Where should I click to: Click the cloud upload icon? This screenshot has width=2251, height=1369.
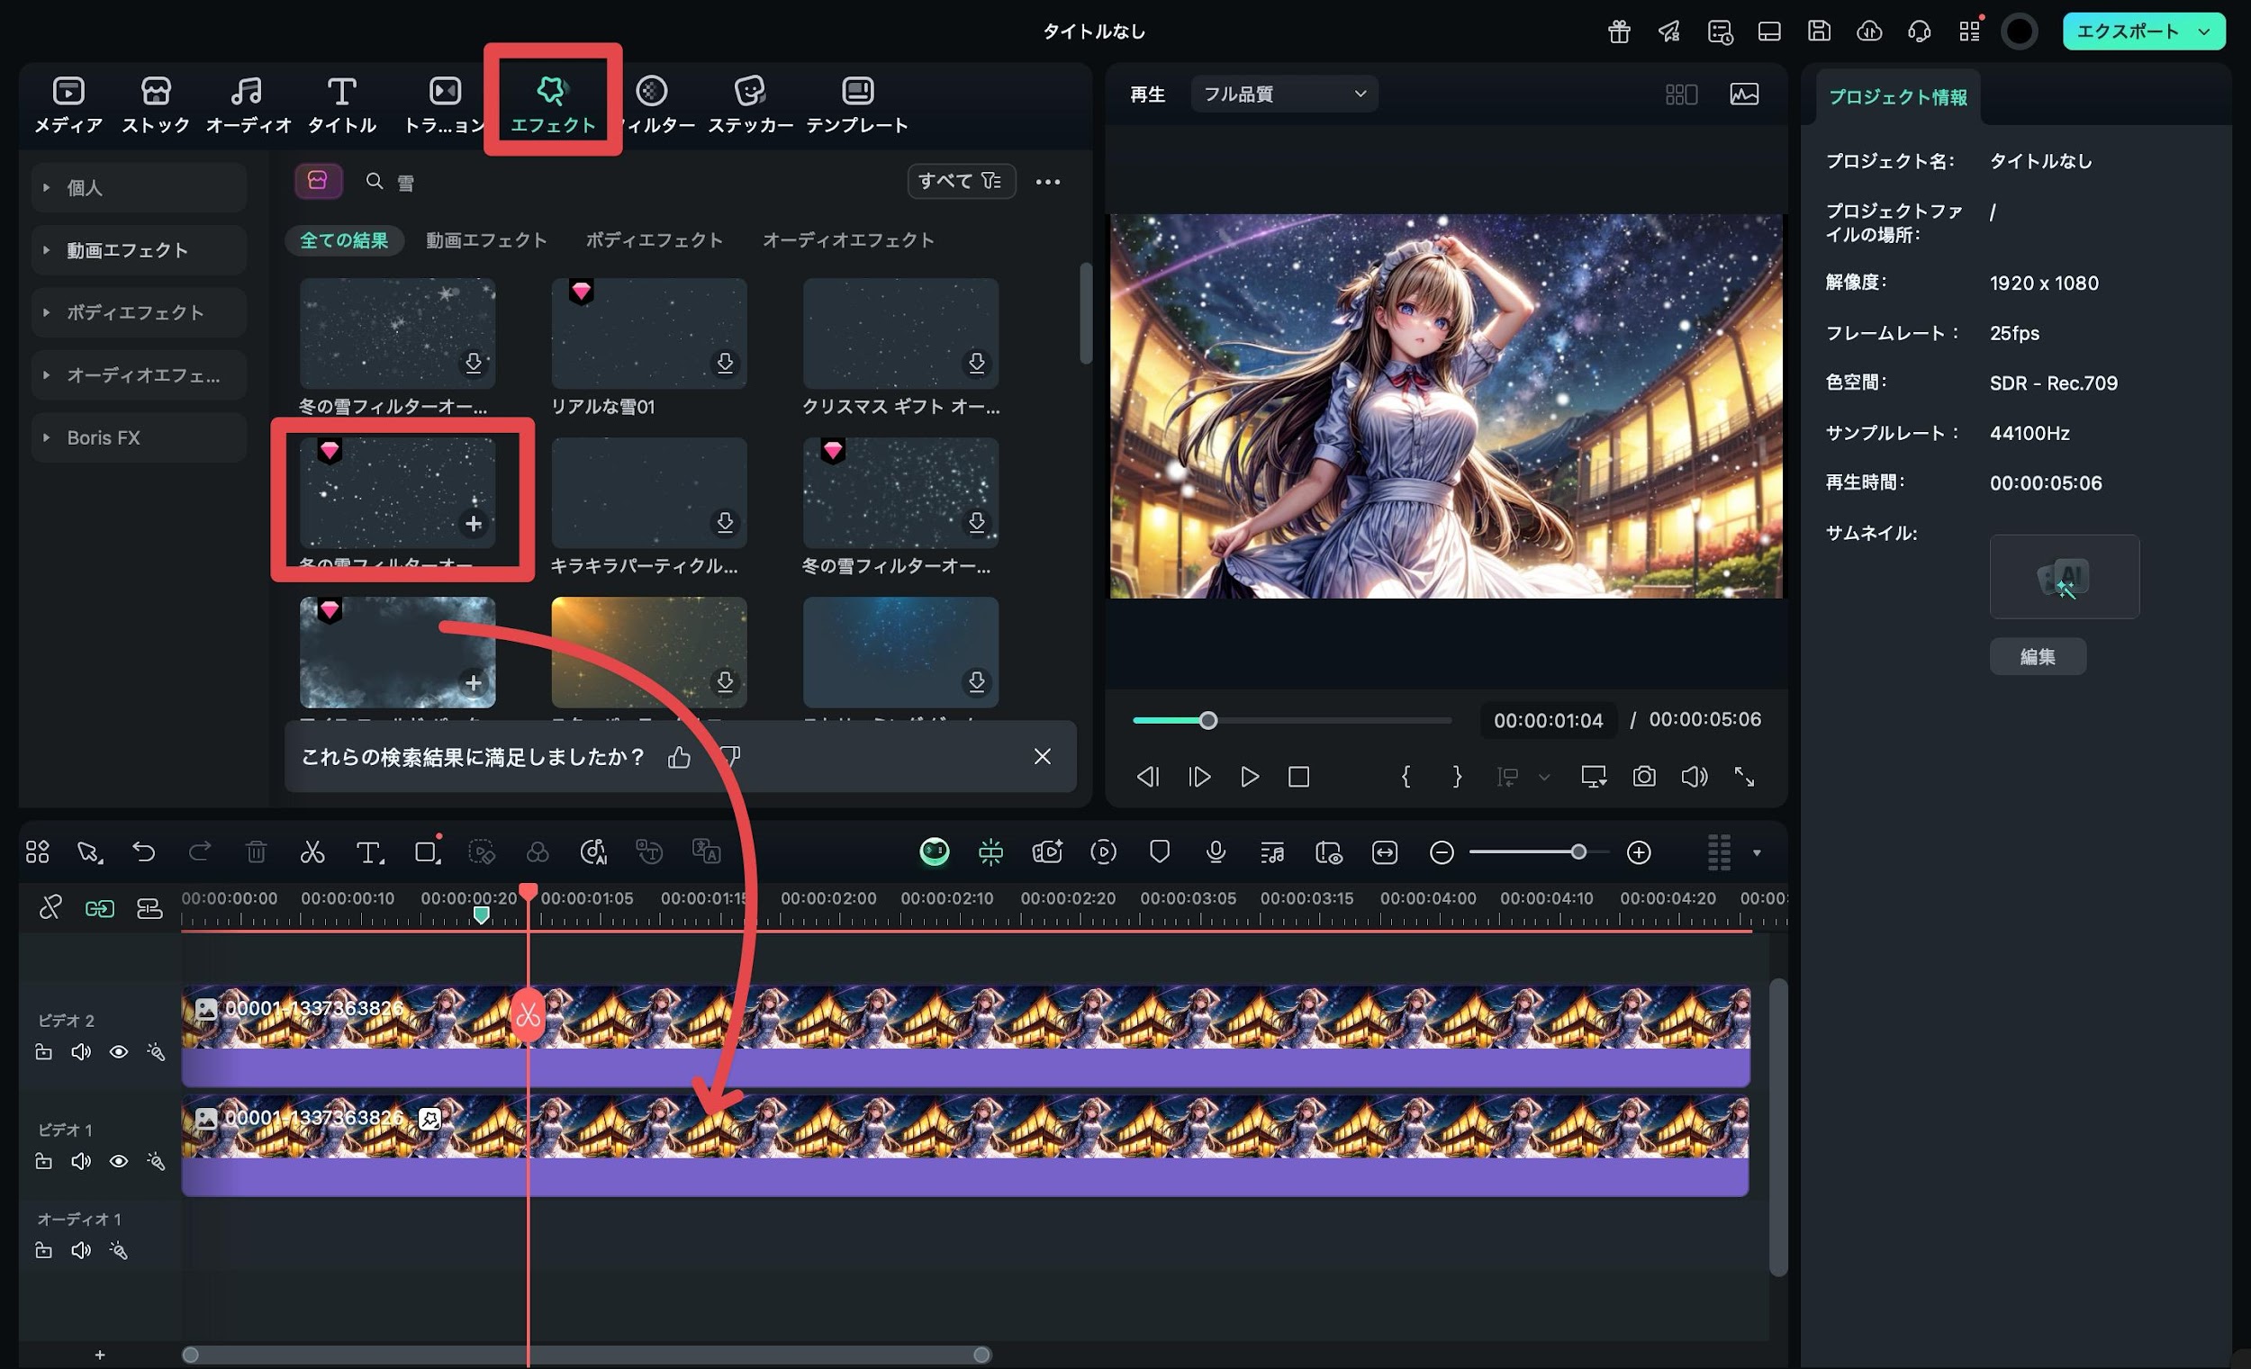click(x=1869, y=32)
